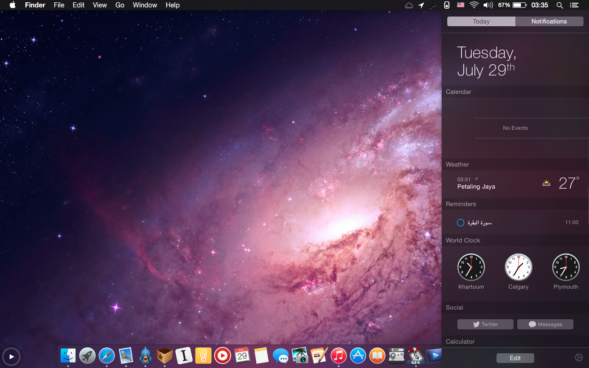
Task: Open the View menu
Action: (100, 5)
